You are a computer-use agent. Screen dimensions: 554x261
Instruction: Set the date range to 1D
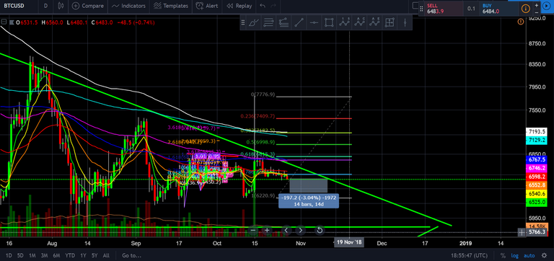coord(9,255)
